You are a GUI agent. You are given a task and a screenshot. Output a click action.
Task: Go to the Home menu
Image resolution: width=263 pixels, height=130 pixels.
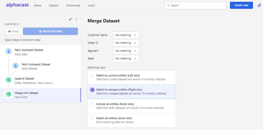click(x=38, y=5)
